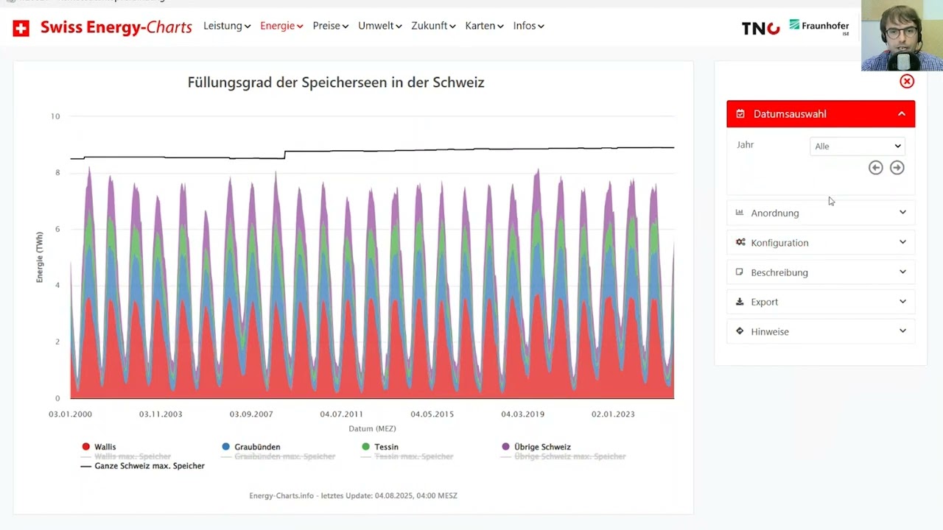Click the Export download icon

740,302
